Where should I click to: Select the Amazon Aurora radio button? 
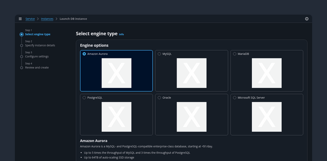(84, 54)
